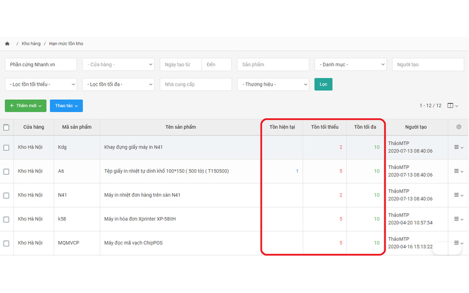Navigate to Kho hàng breadcrumb
This screenshot has width=469, height=293.
coord(31,44)
